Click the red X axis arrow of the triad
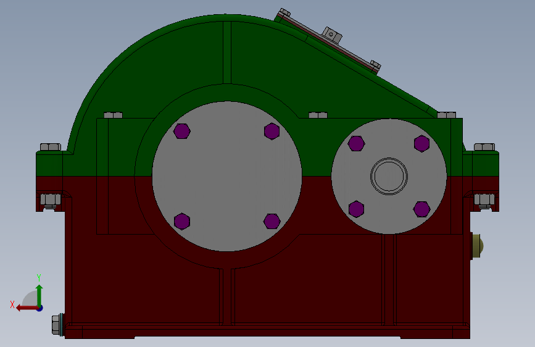 point(27,308)
